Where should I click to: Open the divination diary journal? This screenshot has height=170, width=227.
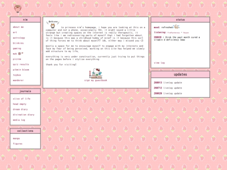pos(24,115)
